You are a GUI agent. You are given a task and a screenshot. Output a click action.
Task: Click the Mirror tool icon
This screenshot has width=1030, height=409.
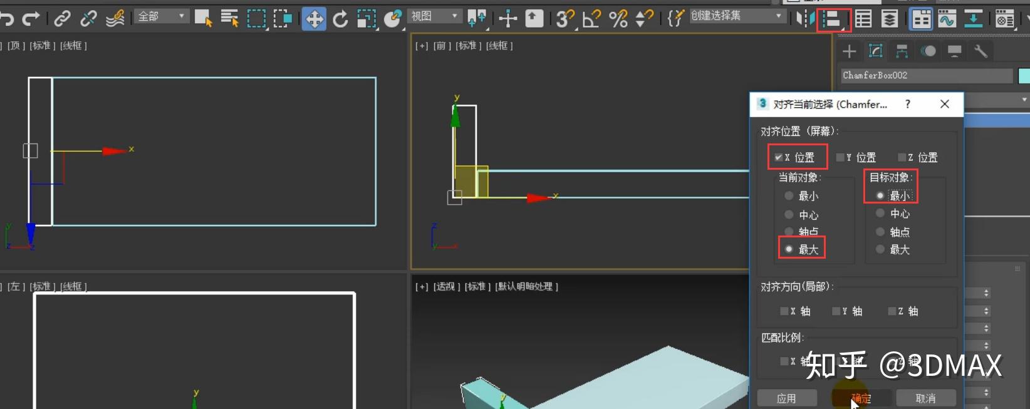point(806,19)
